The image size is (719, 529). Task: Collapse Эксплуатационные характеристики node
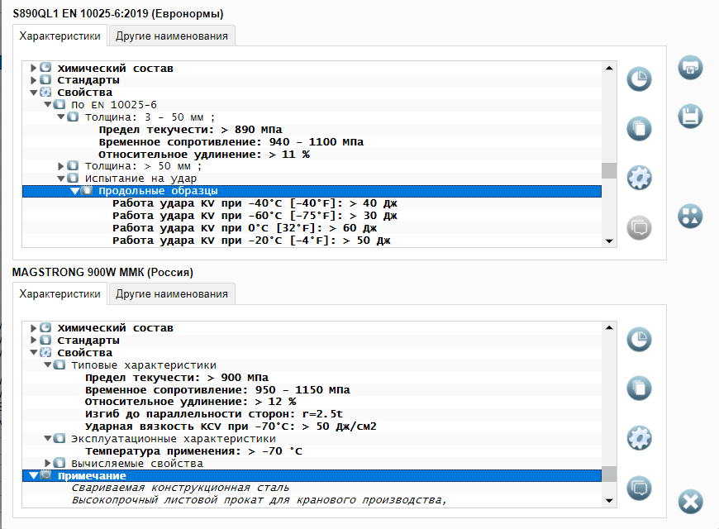(47, 439)
